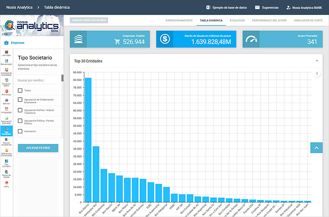Image resolution: width=329 pixels, height=217 pixels.
Task: Click the Ejemplo de base de datos icon
Action: click(x=208, y=8)
